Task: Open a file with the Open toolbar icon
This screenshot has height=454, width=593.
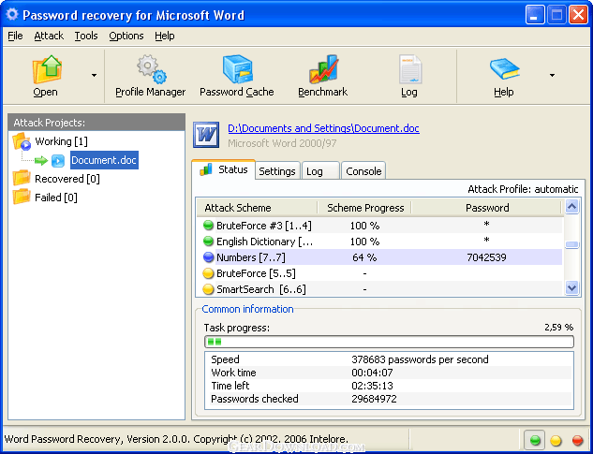Action: tap(47, 69)
